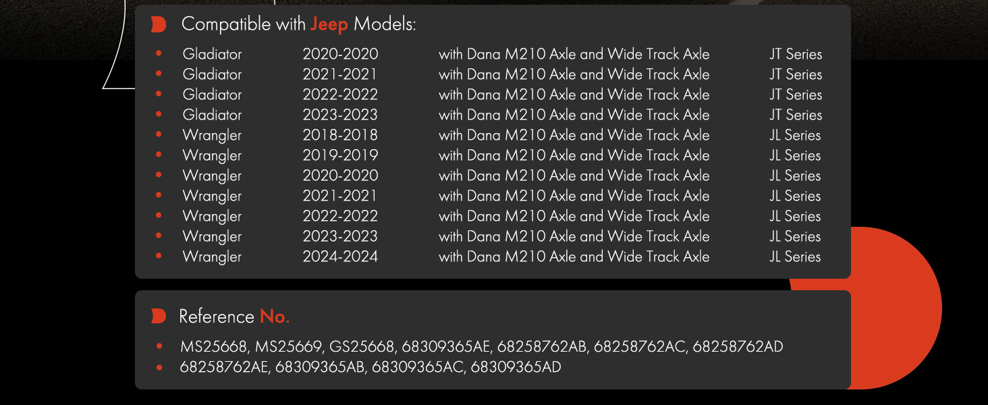
Task: Click part number 68309365AE
Action: tap(445, 347)
